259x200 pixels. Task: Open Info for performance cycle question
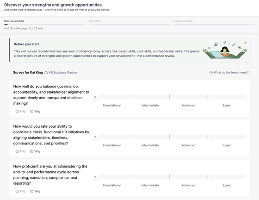(x=20, y=191)
